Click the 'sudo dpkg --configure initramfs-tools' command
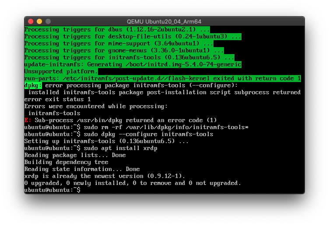 (x=119, y=134)
